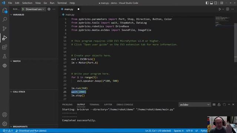Open the Run menu

coord(52,3)
